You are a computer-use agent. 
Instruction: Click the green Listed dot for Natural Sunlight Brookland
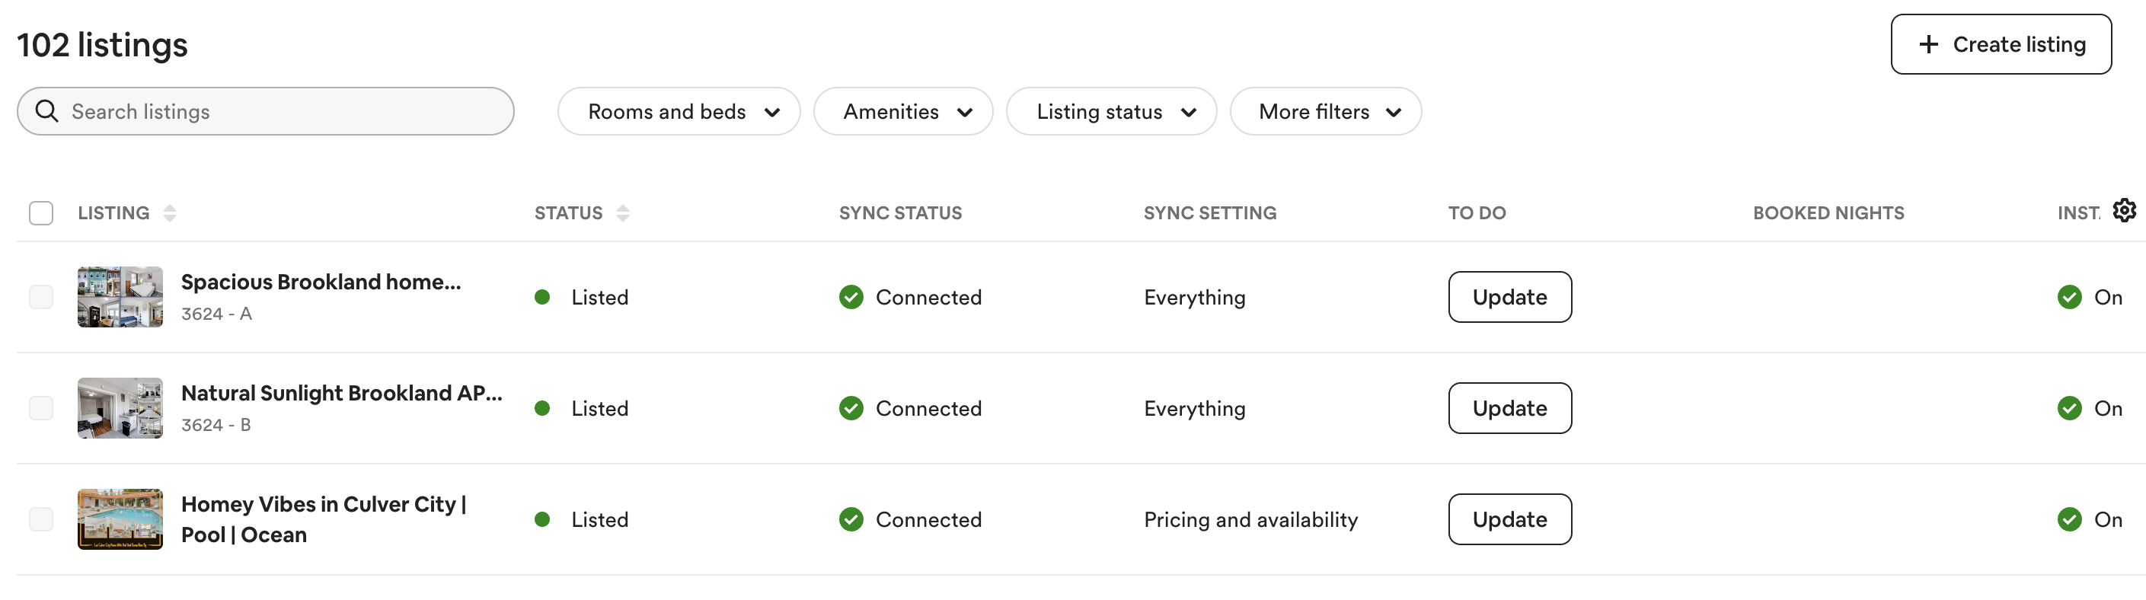(542, 407)
